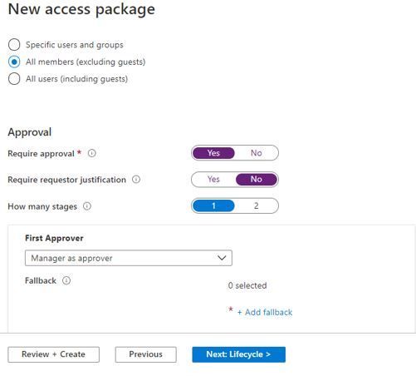
Task: Go back with the Previous button
Action: pyautogui.click(x=145, y=354)
